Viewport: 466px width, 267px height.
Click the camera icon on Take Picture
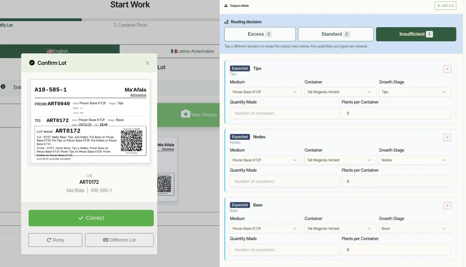point(185,114)
